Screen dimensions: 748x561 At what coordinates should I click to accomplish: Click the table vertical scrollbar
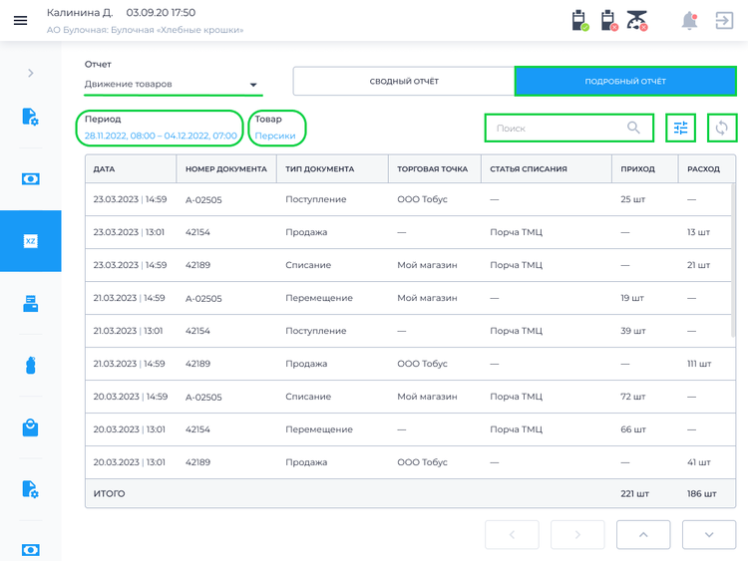pos(733,260)
